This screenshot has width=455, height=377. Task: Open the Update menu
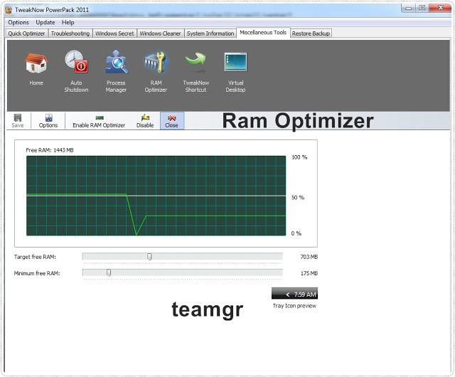(x=45, y=22)
